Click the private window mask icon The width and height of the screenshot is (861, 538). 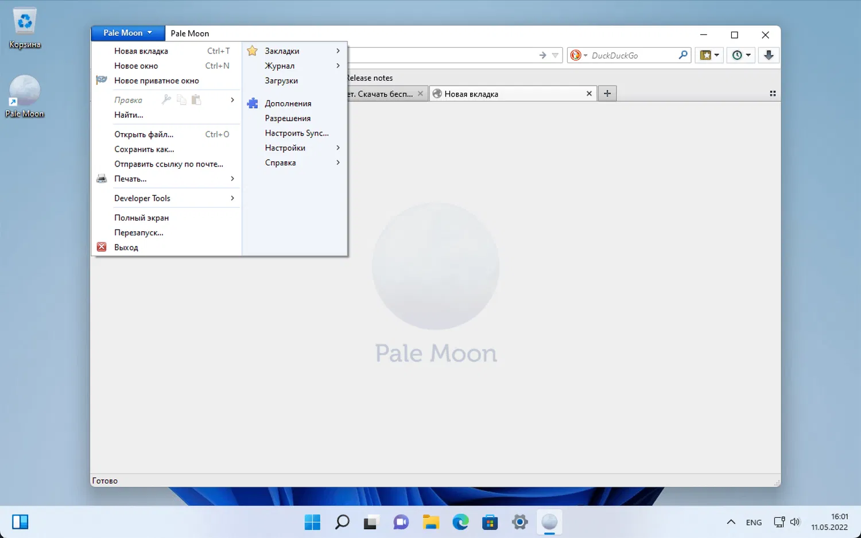coord(102,80)
